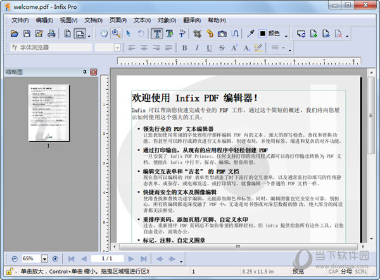Image resolution: width=380 pixels, height=280 pixels.
Task: Close the 缩略图 thumbnail panel
Action: pos(94,71)
